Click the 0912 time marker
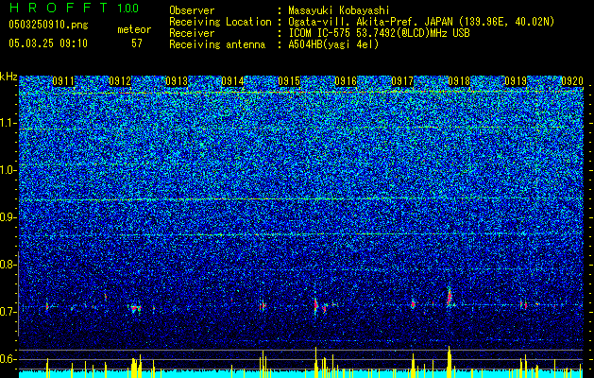This screenshot has height=378, width=594. [120, 81]
